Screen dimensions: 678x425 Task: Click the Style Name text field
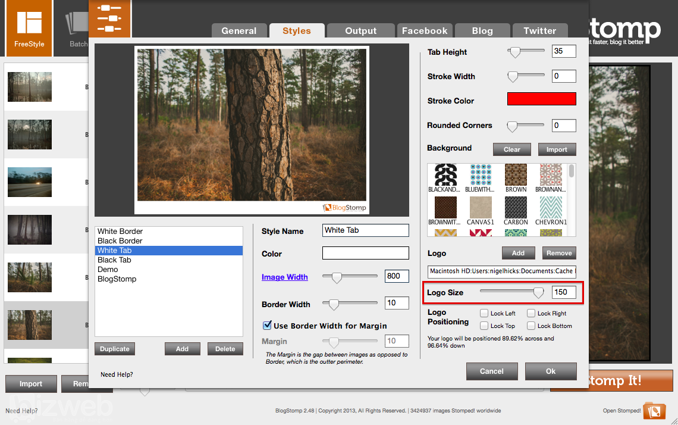pos(365,230)
